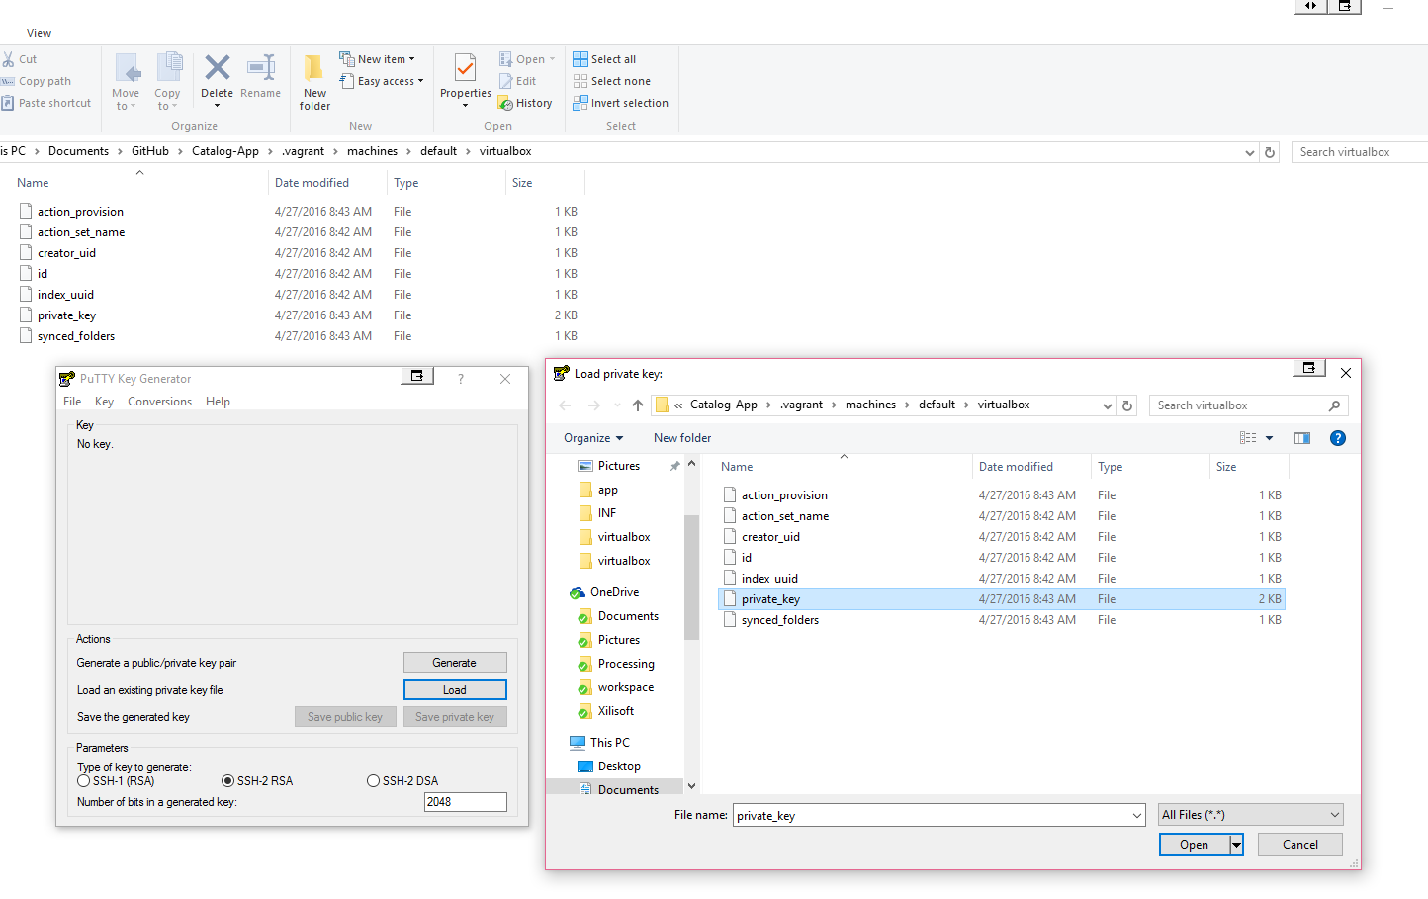
Task: Expand the File name history dropdown
Action: pyautogui.click(x=1136, y=815)
